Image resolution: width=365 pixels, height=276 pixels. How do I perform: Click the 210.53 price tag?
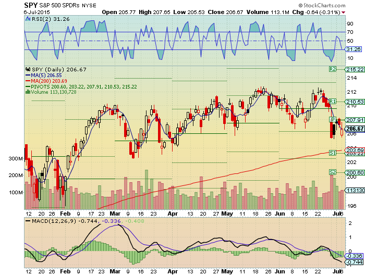pyautogui.click(x=355, y=102)
